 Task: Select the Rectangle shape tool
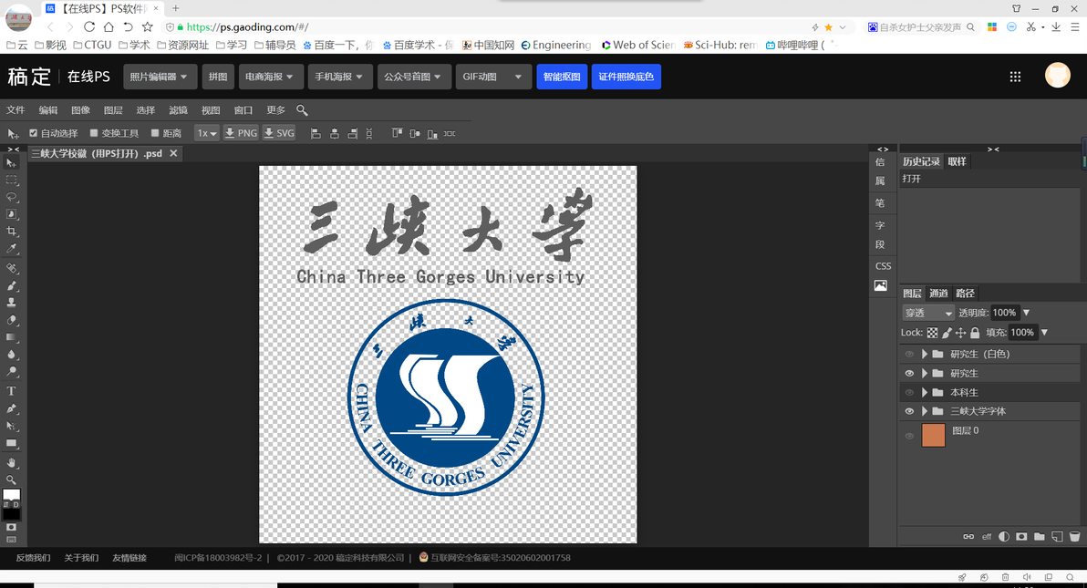point(11,443)
